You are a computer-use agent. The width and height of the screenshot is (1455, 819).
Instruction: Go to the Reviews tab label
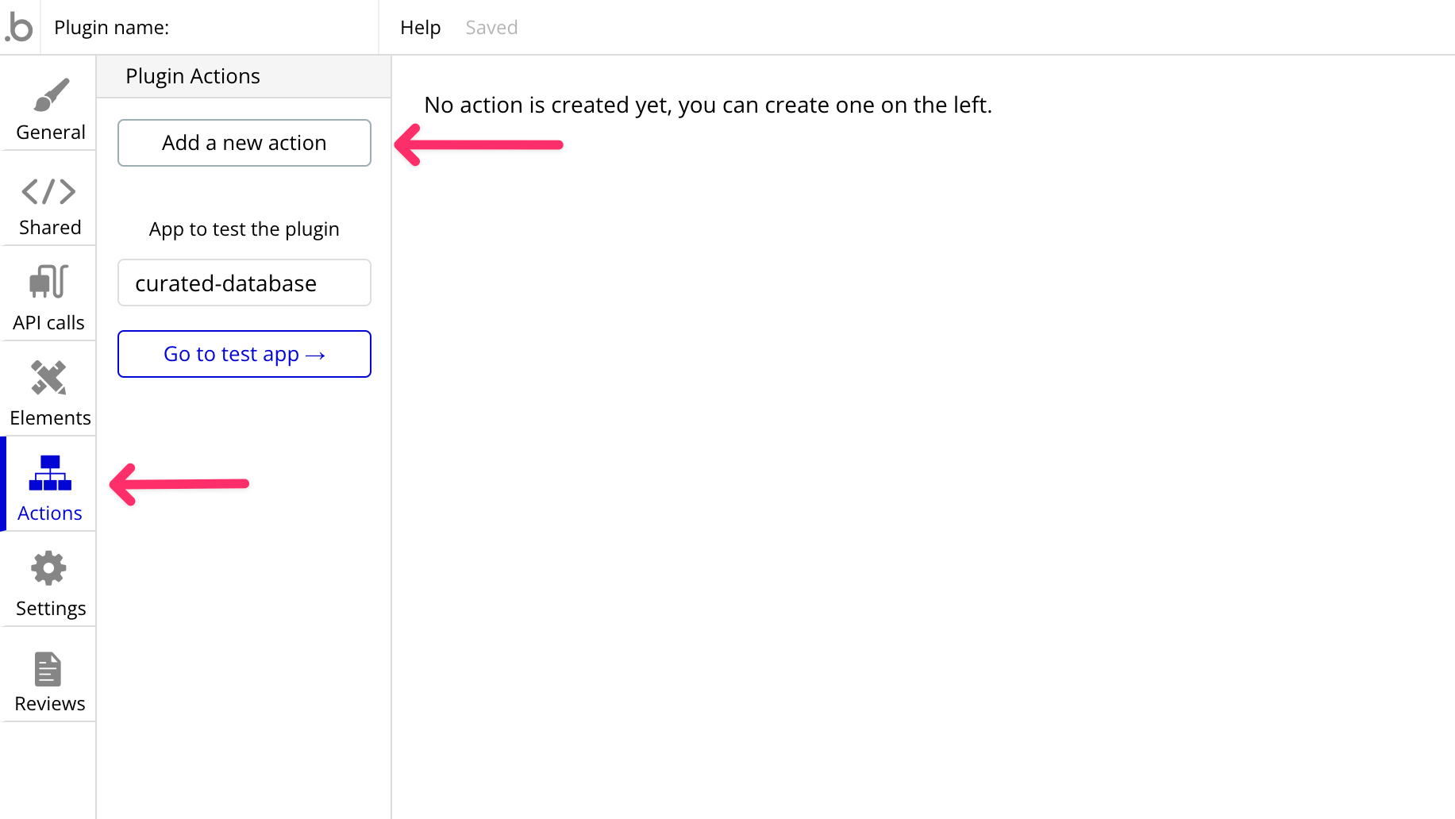pos(50,704)
